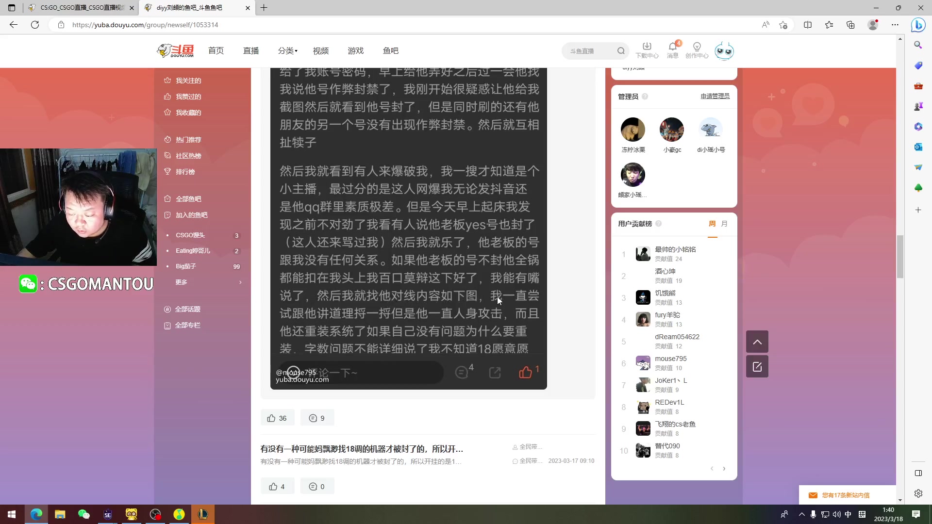Click the comment bubble icon showing 9 comments
The image size is (932, 524).
(x=317, y=418)
